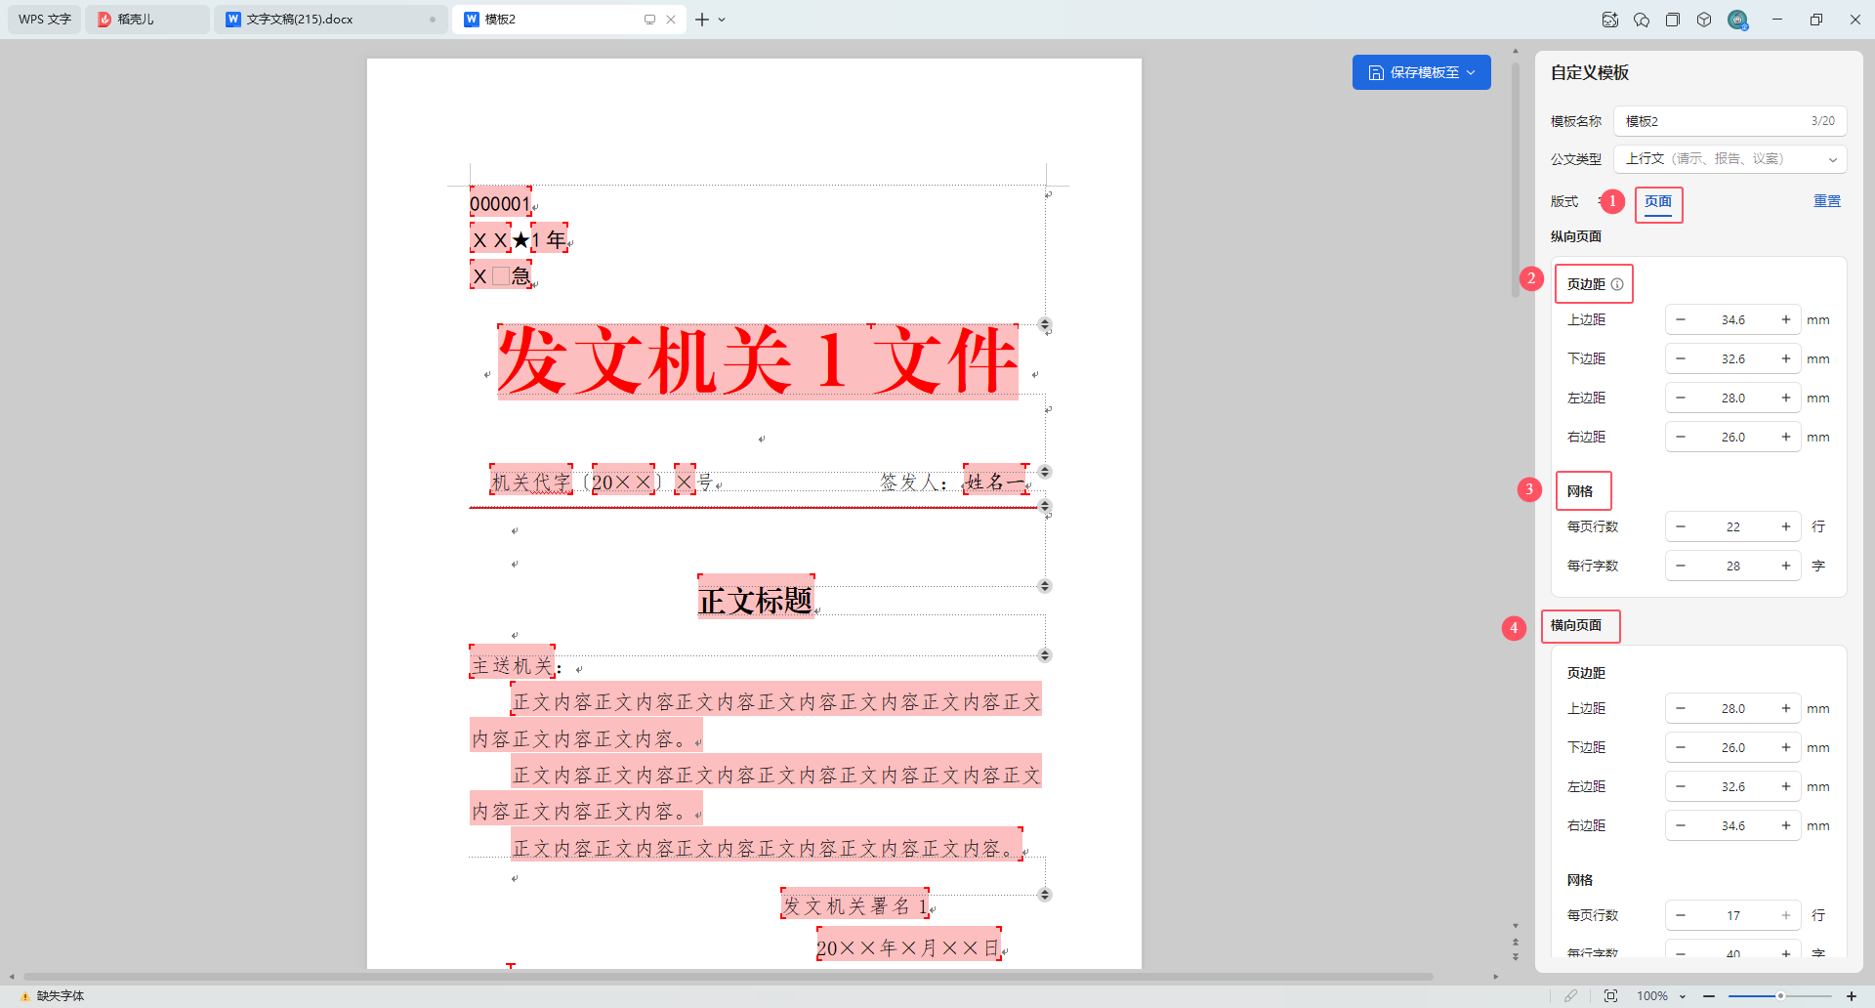The width and height of the screenshot is (1875, 1008).
Task: Click the zoom slider handle
Action: 1780,995
